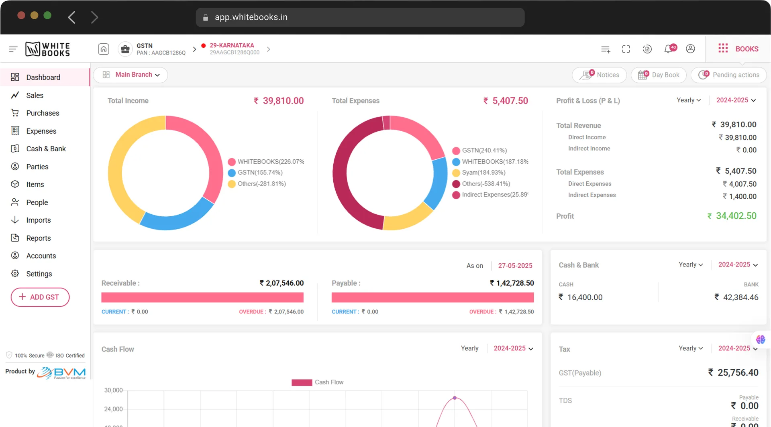This screenshot has height=427, width=771.
Task: Toggle fullscreen mode icon
Action: point(626,49)
